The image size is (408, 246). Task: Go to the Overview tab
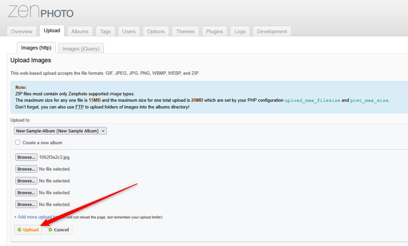tap(22, 31)
